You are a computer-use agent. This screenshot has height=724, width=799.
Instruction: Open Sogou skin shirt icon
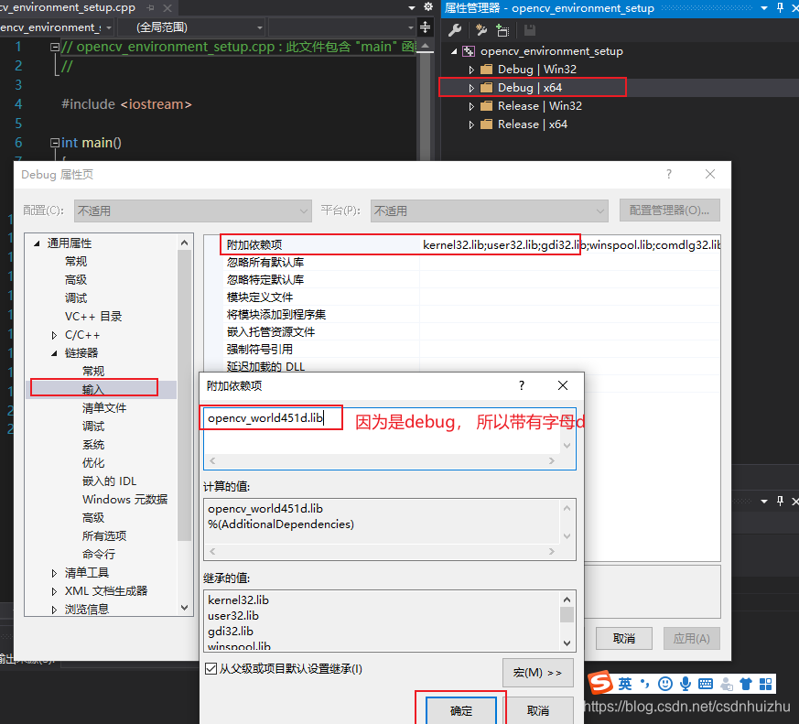(x=746, y=684)
